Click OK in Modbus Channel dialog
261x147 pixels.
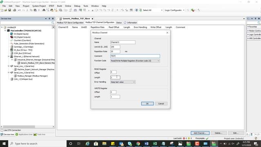(147, 104)
